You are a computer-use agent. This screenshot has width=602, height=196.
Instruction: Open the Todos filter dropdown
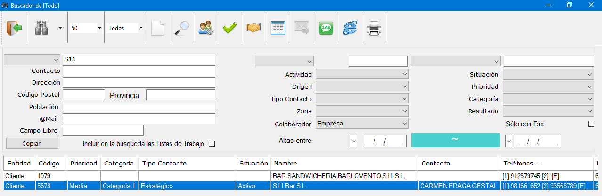pyautogui.click(x=125, y=28)
